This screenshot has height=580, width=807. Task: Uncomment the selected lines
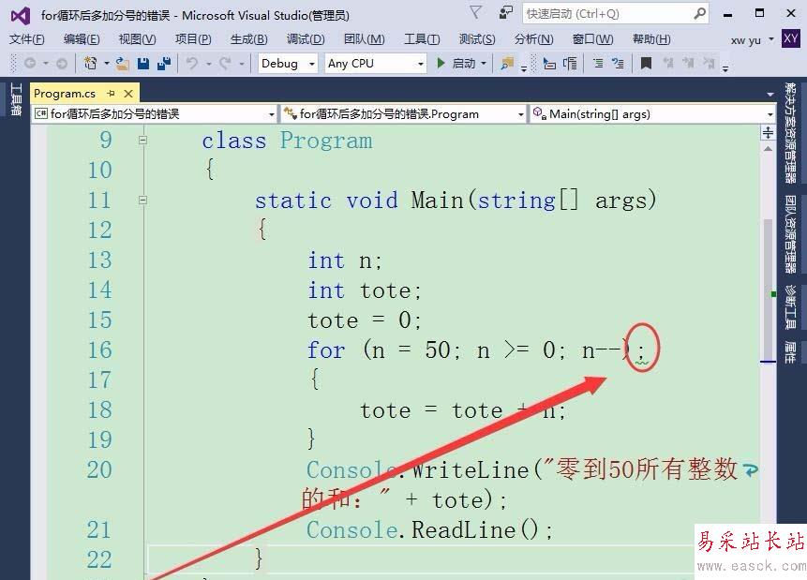click(x=618, y=64)
